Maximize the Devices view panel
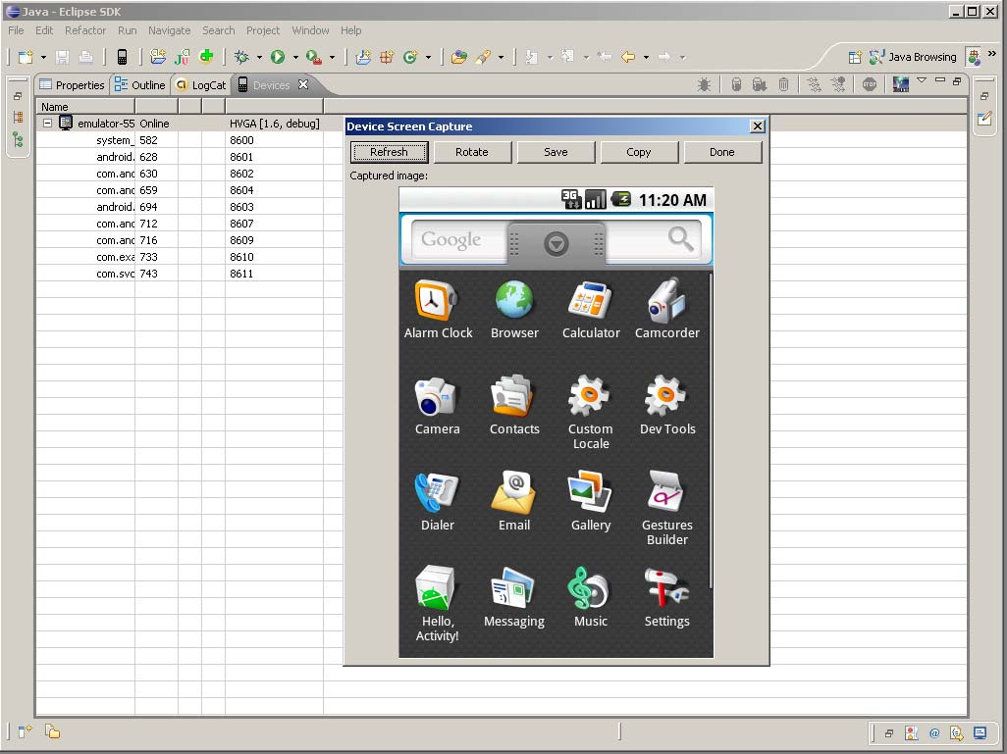Image resolution: width=1007 pixels, height=754 pixels. click(957, 80)
